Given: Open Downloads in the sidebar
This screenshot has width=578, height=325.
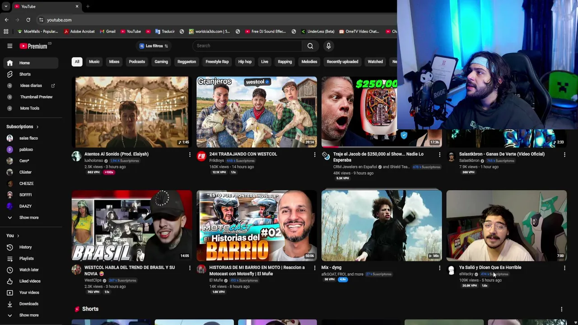Looking at the screenshot, I should [30, 303].
